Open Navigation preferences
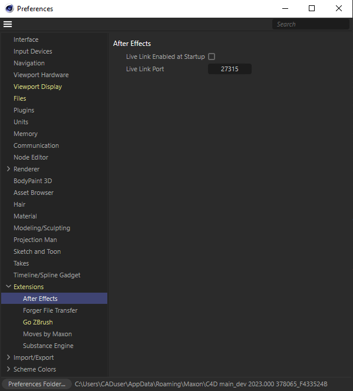Screen dimensions: 353x391 coord(29,63)
